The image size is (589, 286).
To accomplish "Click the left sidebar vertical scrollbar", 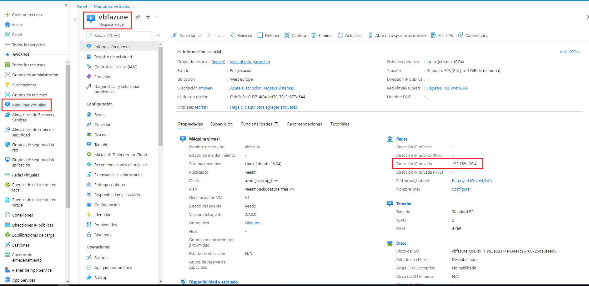I will [x=68, y=136].
